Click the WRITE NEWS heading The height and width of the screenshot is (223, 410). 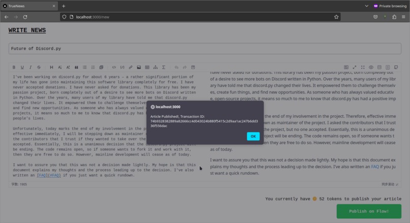(x=27, y=30)
